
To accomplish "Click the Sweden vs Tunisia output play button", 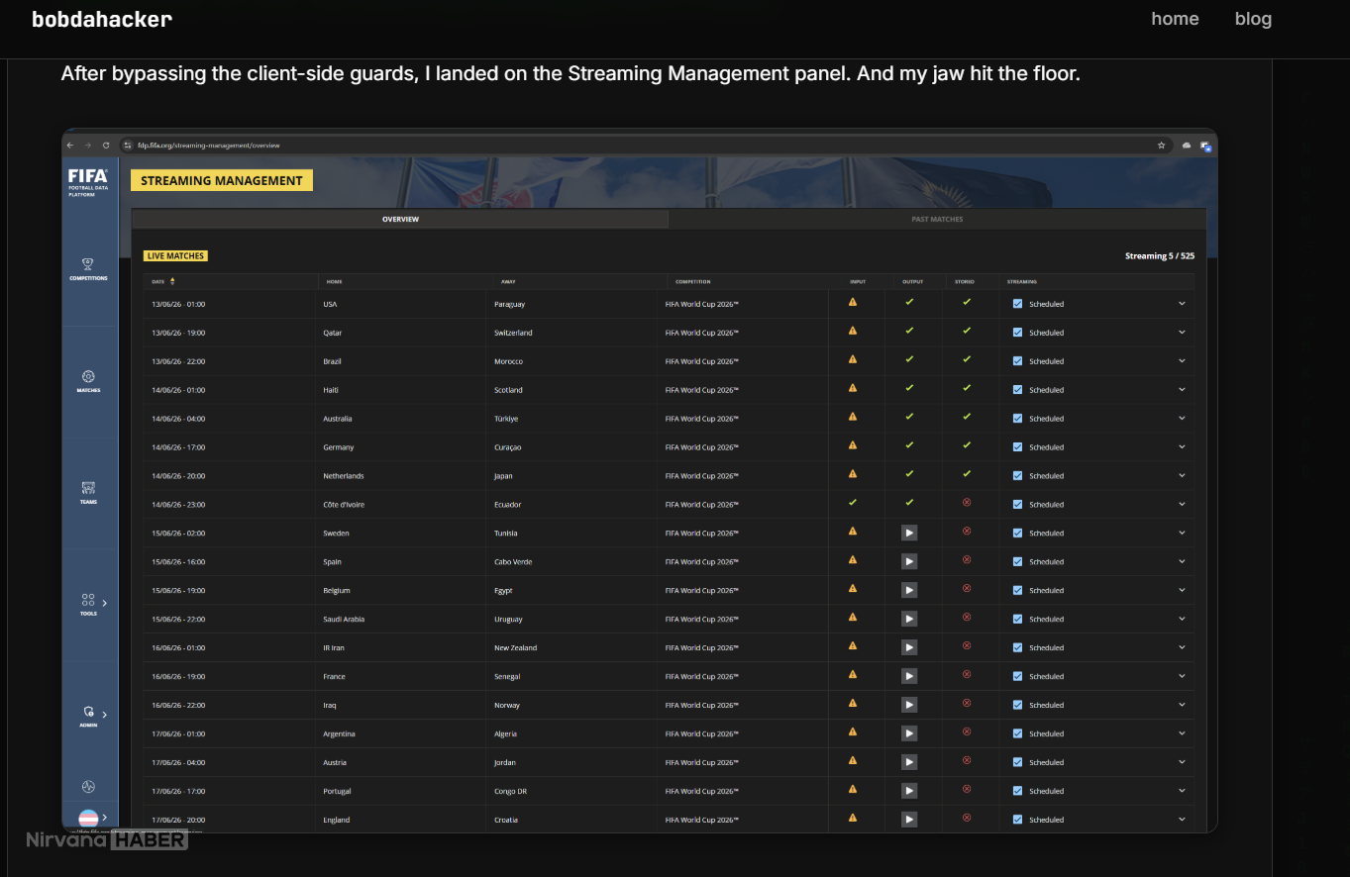I will (909, 533).
